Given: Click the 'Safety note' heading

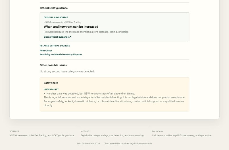Looking at the screenshot, I should click(51, 83).
